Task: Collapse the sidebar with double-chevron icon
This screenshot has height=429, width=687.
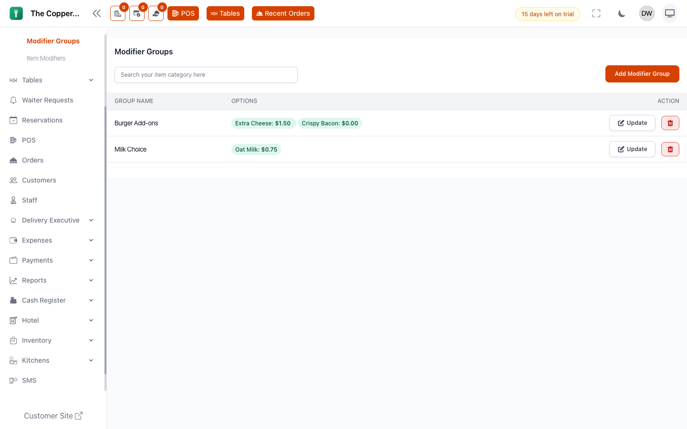Action: pos(97,13)
